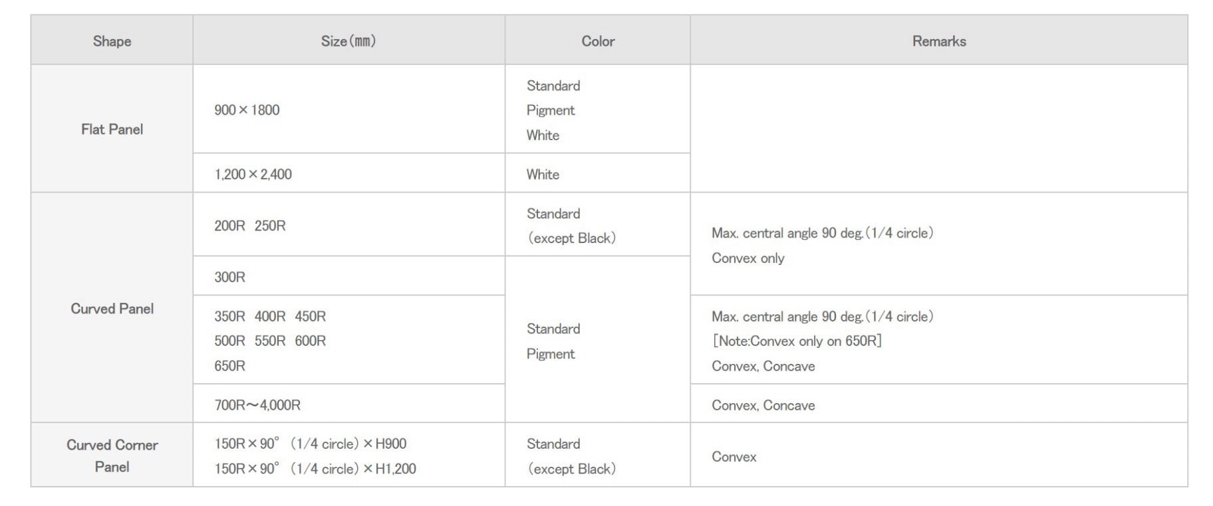
Task: Select the 'Convex only' remark text
Action: click(x=747, y=258)
